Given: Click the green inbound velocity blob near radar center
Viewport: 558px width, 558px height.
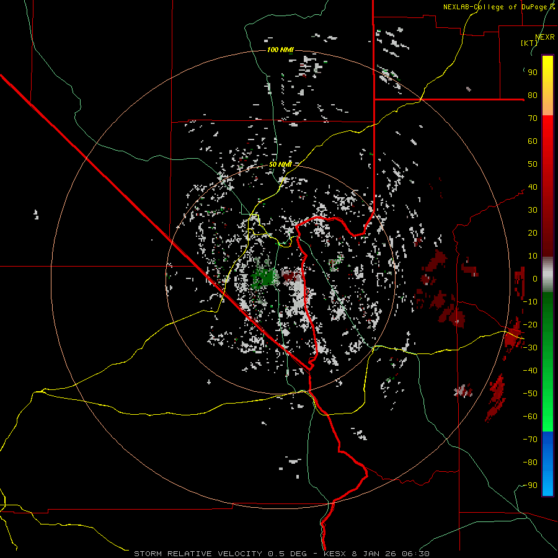Looking at the screenshot, I should coord(265,277).
